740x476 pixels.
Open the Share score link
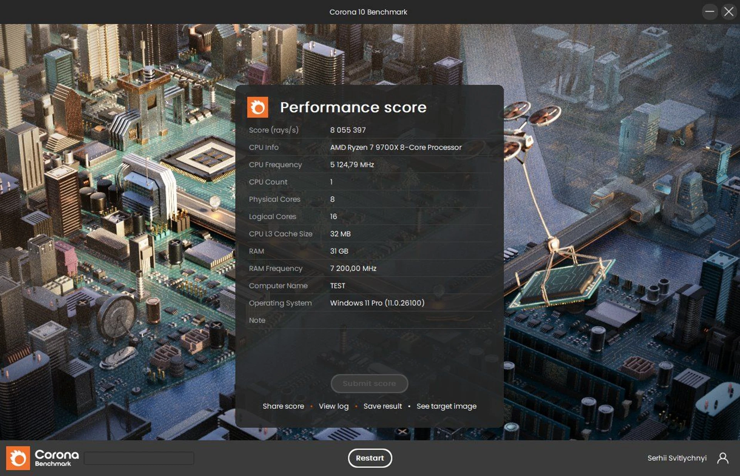[x=283, y=406]
